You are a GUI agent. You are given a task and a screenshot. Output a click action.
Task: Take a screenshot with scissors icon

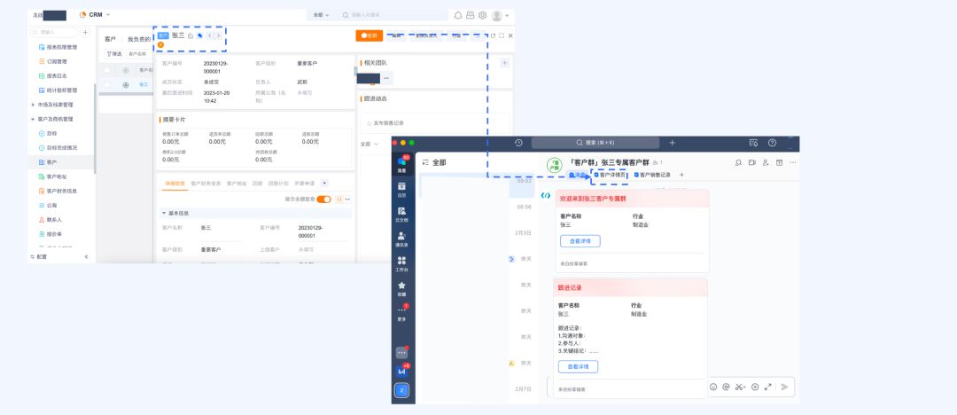coord(740,387)
